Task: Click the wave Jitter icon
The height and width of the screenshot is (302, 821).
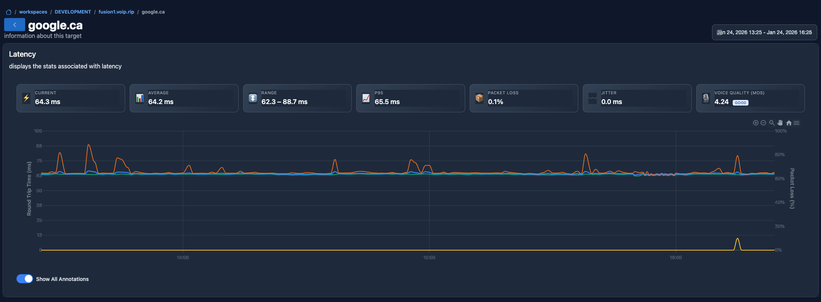Action: point(593,98)
